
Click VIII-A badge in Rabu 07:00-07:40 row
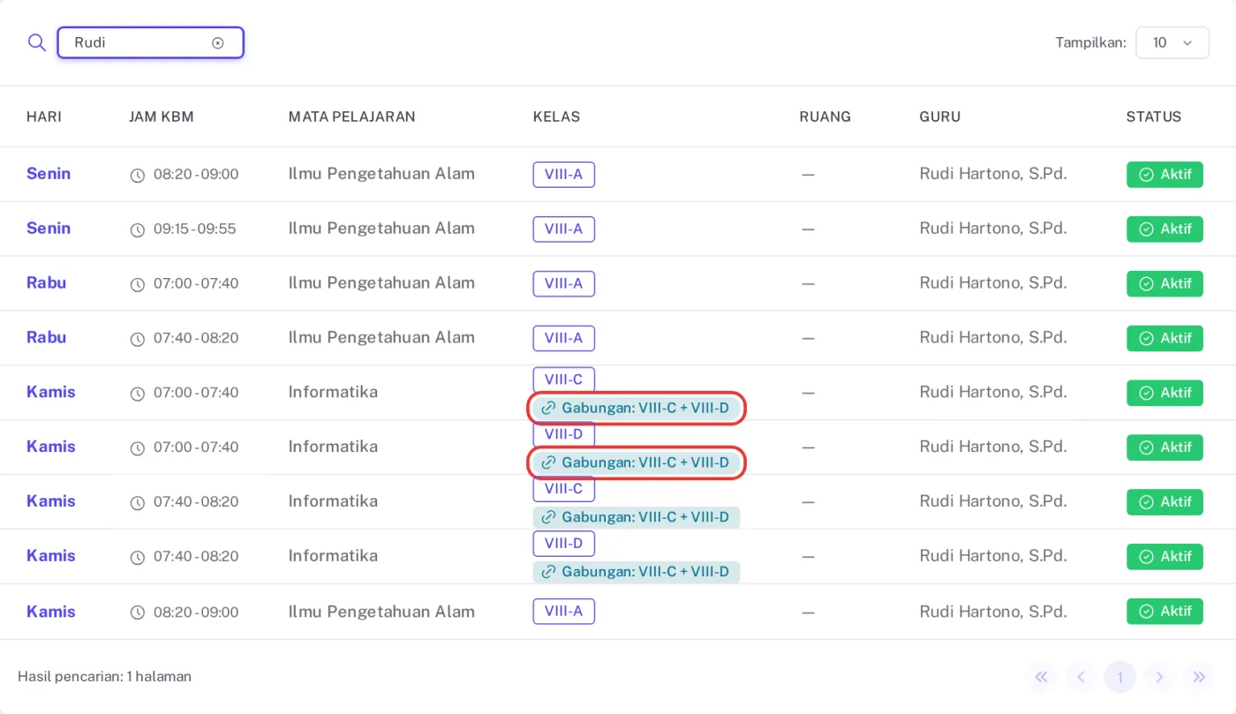(x=563, y=284)
